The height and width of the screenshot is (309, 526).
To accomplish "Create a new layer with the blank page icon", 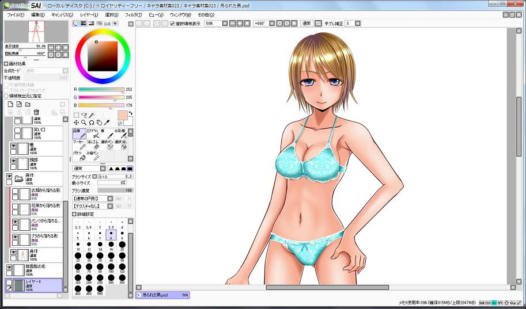I will pyautogui.click(x=10, y=104).
